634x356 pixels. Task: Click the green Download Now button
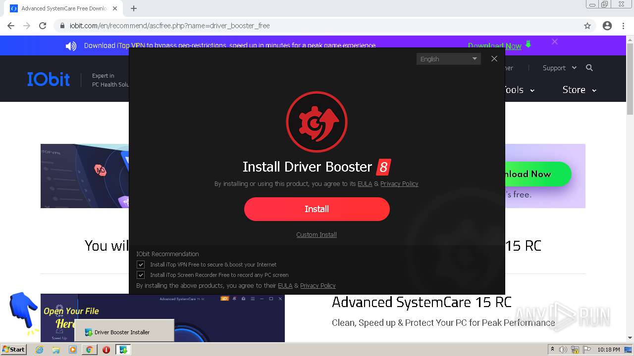[537, 174]
